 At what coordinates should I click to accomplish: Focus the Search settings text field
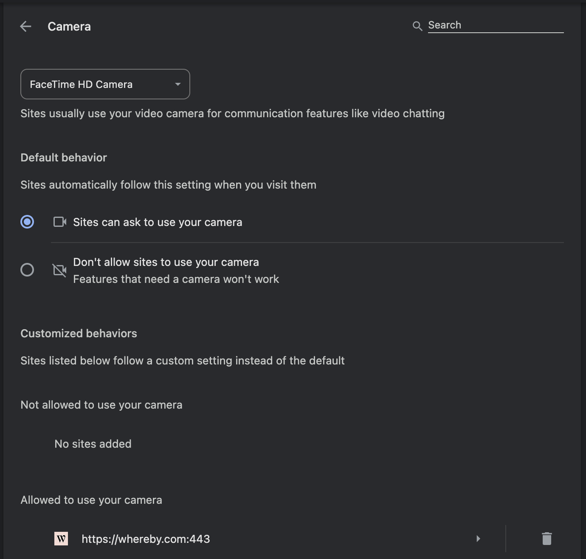pyautogui.click(x=495, y=25)
